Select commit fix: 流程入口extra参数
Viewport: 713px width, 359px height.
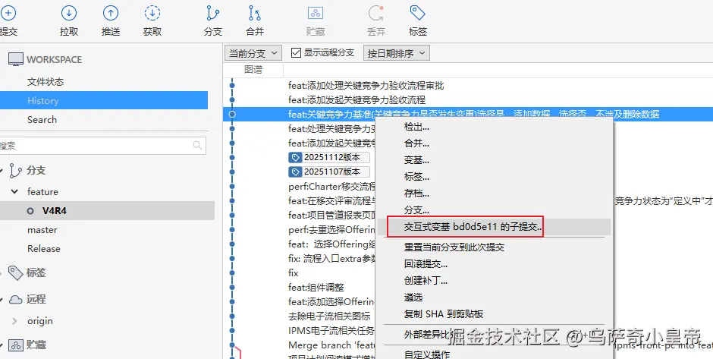(x=332, y=259)
